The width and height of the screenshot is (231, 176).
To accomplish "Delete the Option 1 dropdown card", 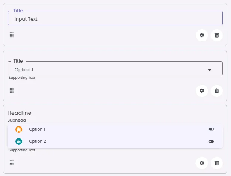I will [217, 90].
